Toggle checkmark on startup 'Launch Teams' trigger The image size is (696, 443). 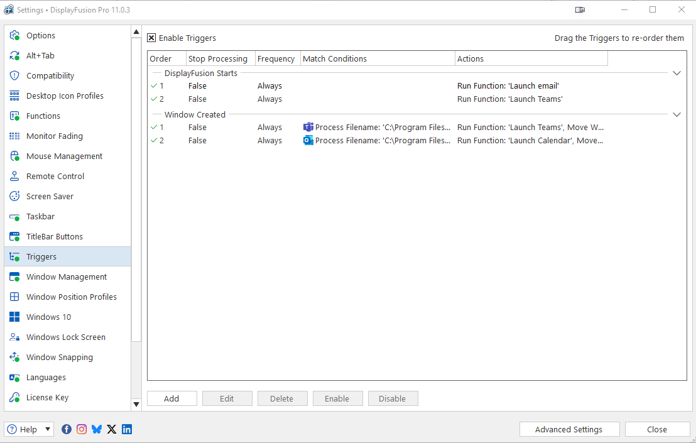[154, 99]
